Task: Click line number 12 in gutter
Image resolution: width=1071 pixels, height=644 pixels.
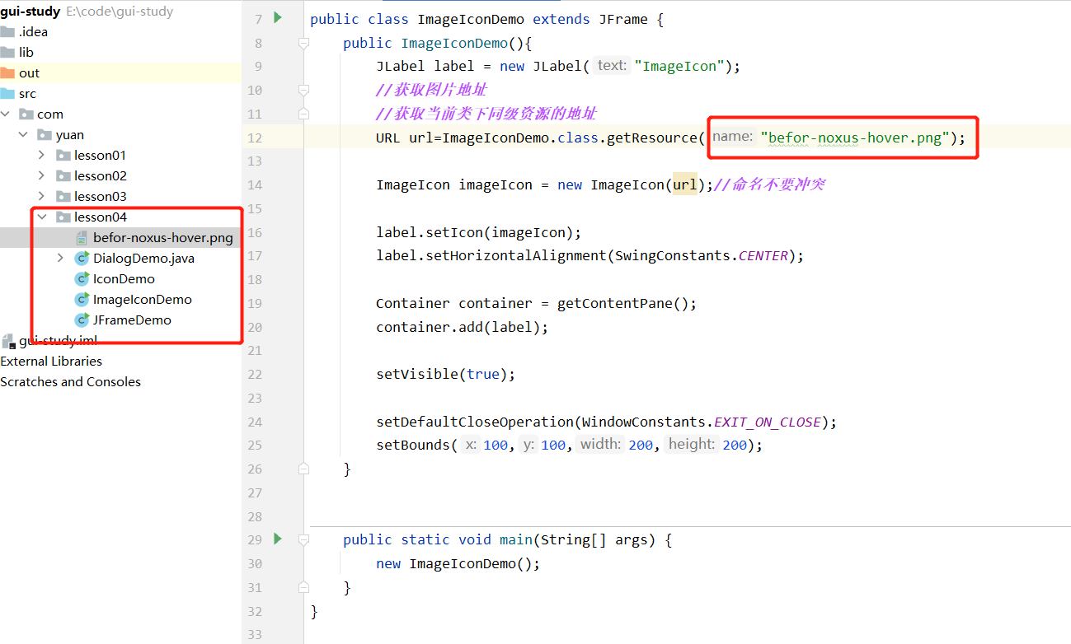Action: tap(254, 138)
